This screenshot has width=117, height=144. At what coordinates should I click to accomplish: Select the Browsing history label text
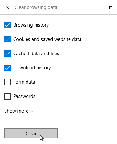[31, 25]
